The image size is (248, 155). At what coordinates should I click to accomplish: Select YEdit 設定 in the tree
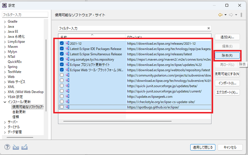[x=15, y=97]
